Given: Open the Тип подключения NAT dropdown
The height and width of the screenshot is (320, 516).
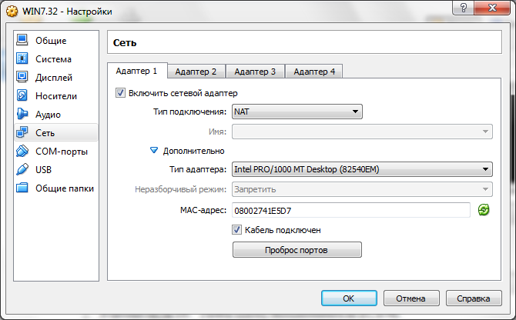Looking at the screenshot, I should pos(308,112).
